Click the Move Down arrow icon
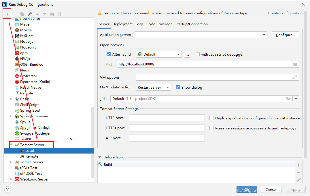The width and height of the screenshot is (310, 196). pyautogui.click(x=45, y=14)
